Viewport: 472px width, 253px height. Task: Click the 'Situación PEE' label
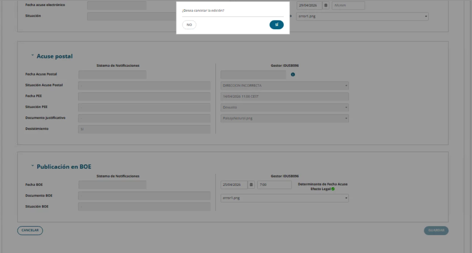pyautogui.click(x=36, y=107)
